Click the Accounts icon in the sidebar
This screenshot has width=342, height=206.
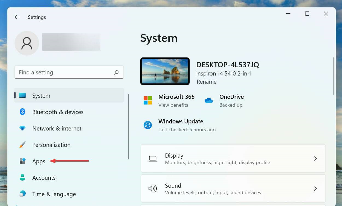tap(22, 178)
